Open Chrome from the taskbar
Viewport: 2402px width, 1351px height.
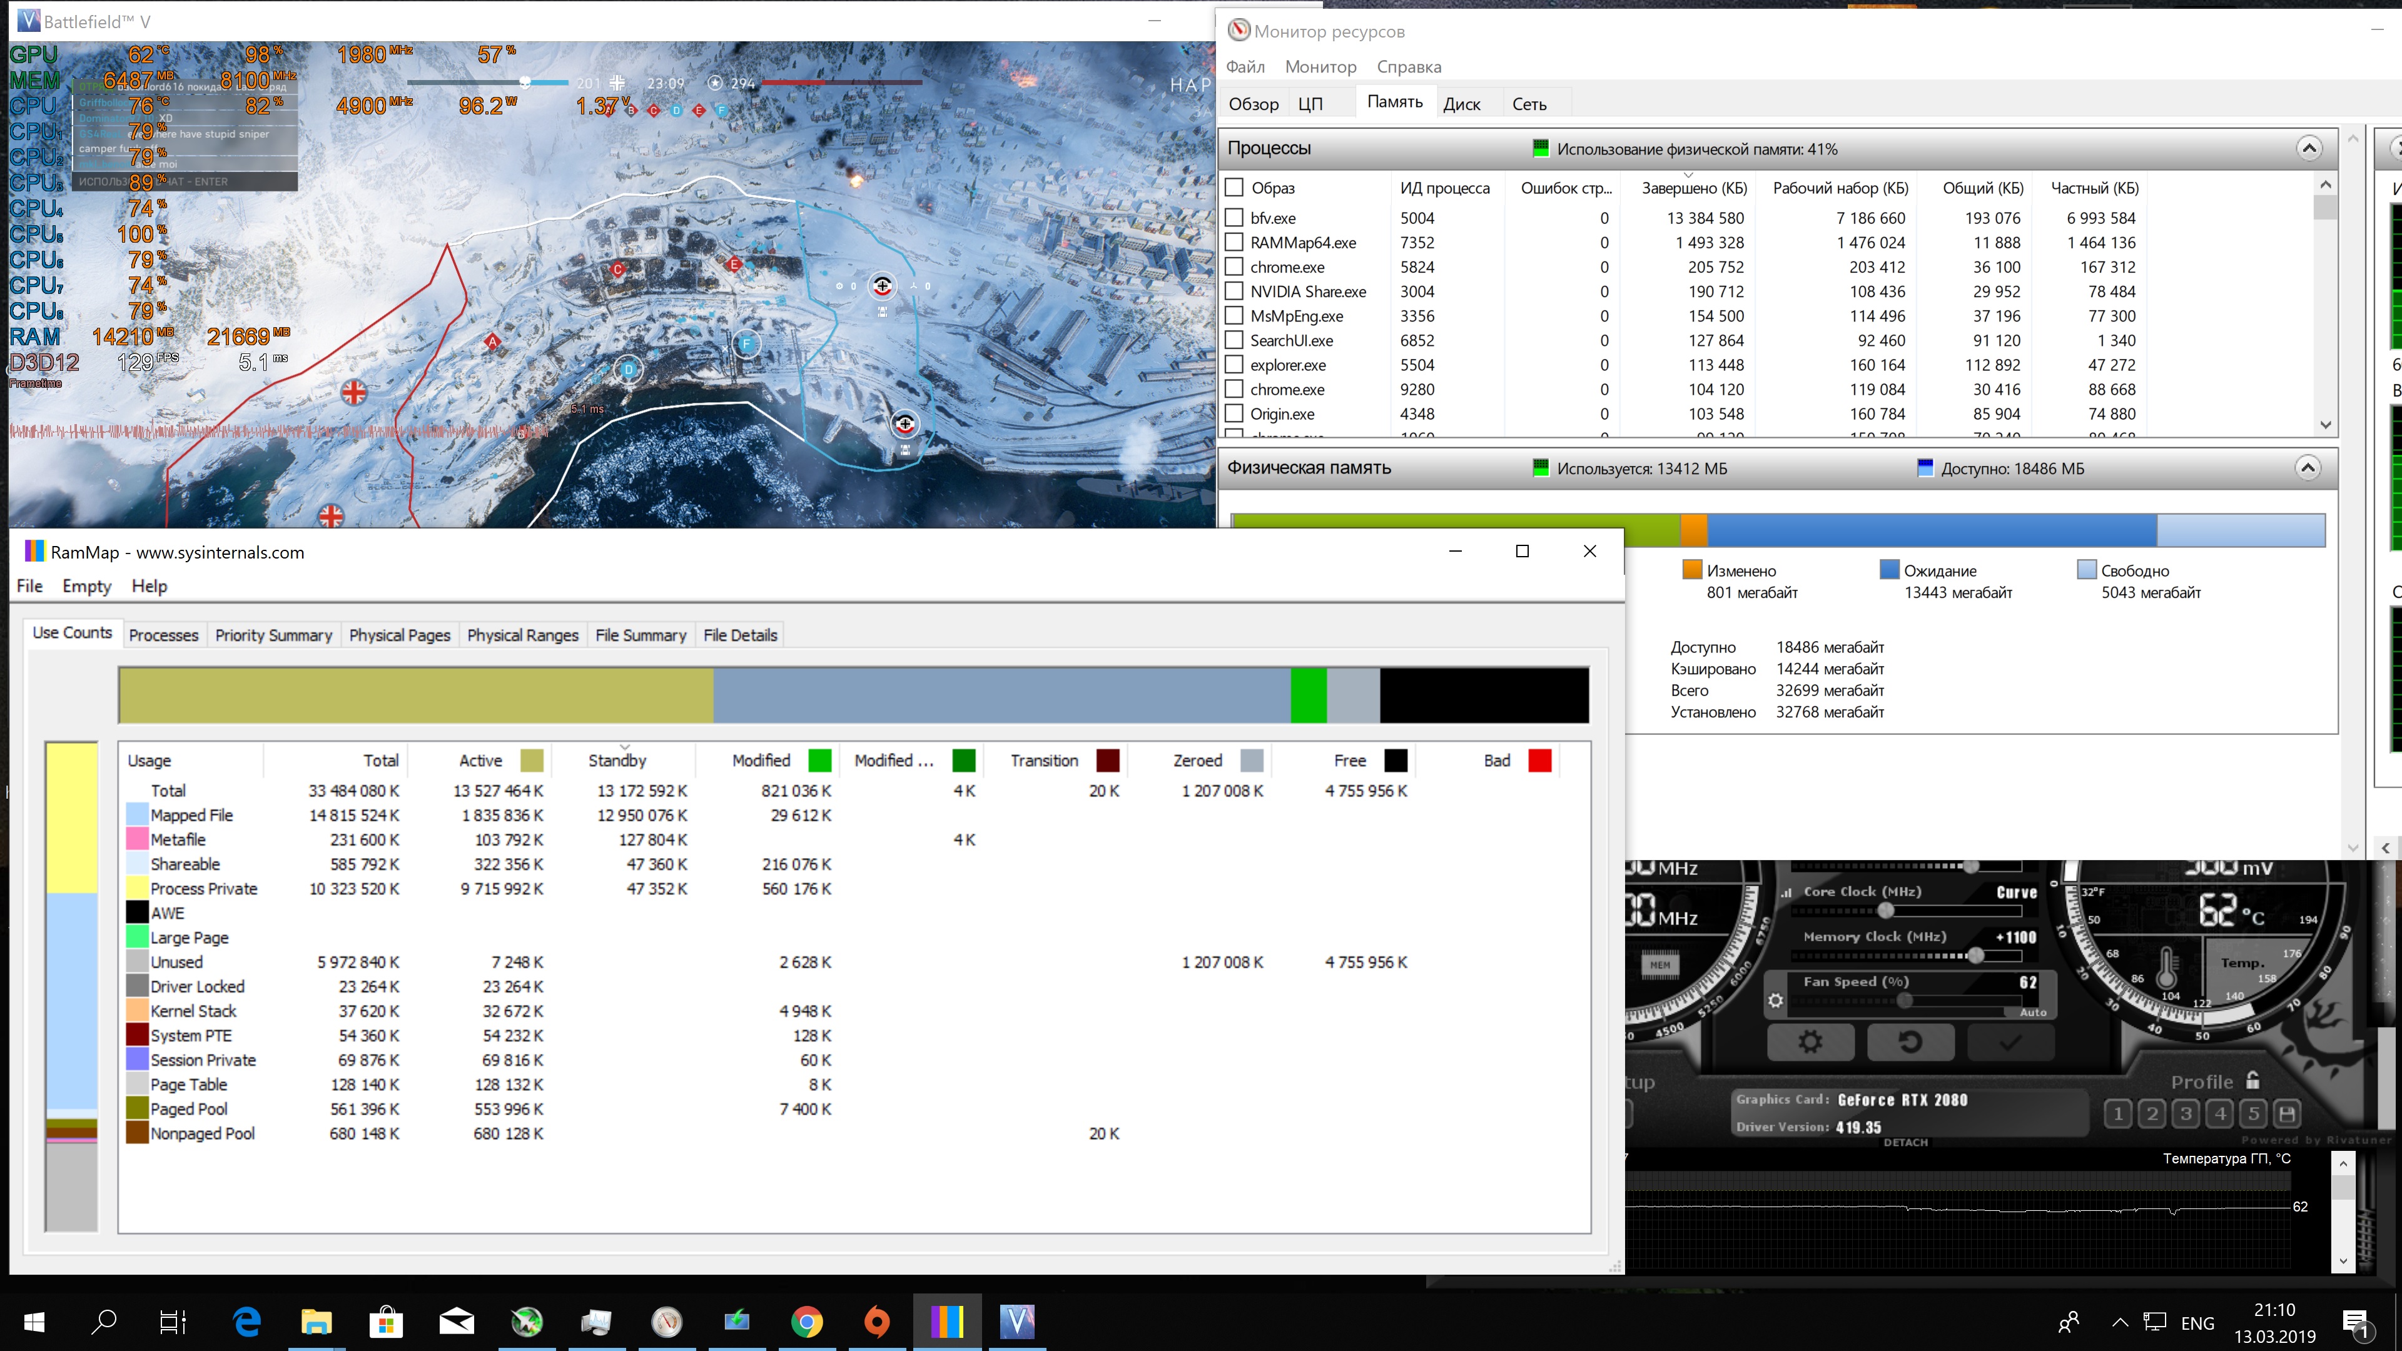[x=806, y=1321]
